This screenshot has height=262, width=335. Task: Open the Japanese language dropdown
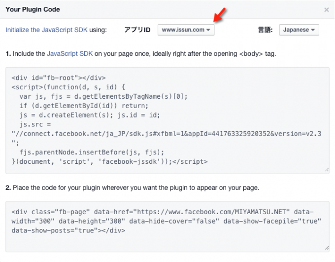click(x=299, y=30)
